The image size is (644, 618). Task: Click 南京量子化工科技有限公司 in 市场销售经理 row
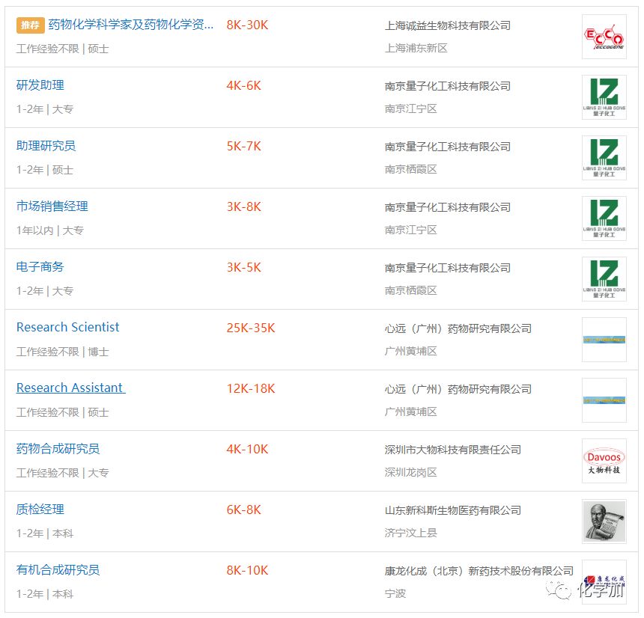click(x=447, y=207)
